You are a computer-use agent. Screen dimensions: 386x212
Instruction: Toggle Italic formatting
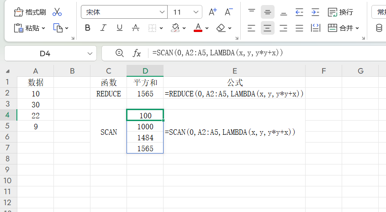tap(104, 28)
